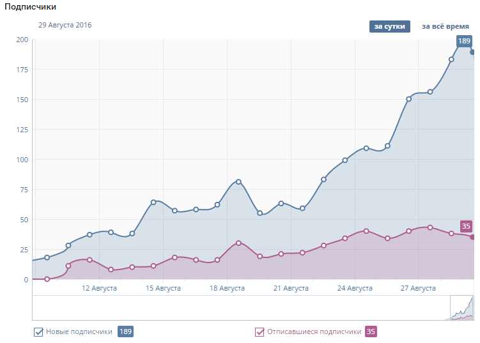480x343 pixels.
Task: Click the pink 35 legend badge
Action: (x=371, y=332)
